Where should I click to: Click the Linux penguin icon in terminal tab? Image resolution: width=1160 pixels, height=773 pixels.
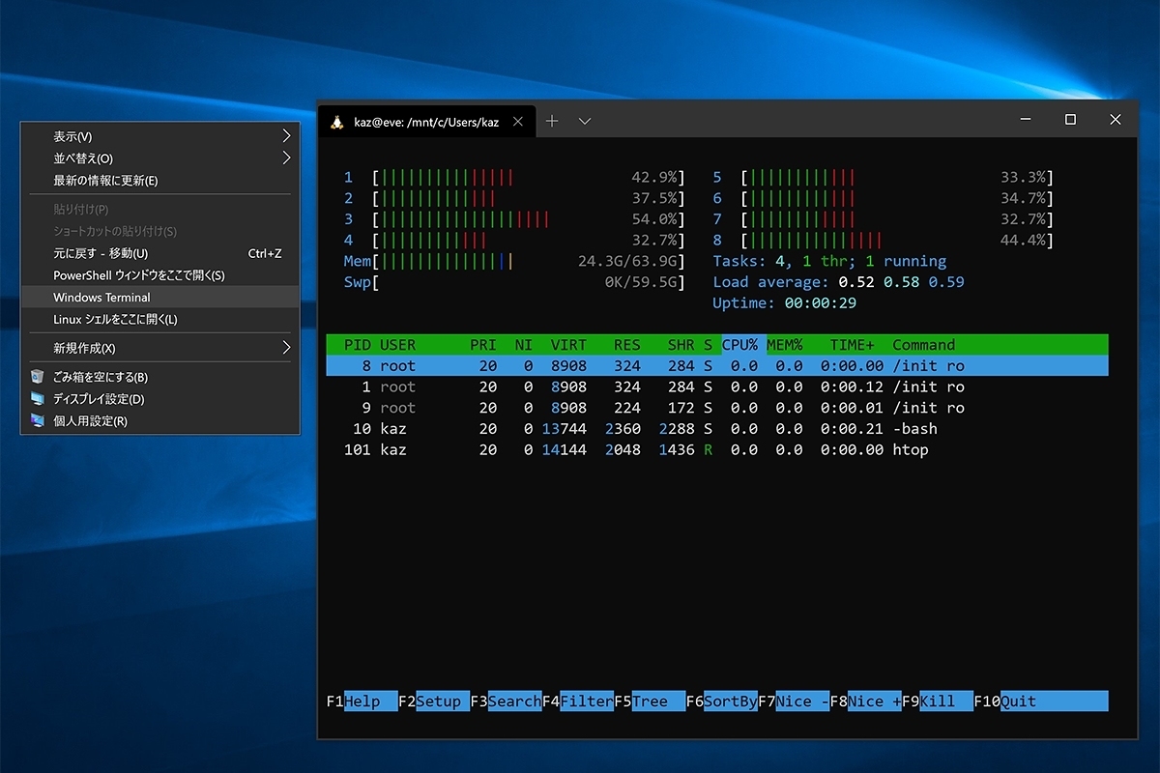(337, 122)
